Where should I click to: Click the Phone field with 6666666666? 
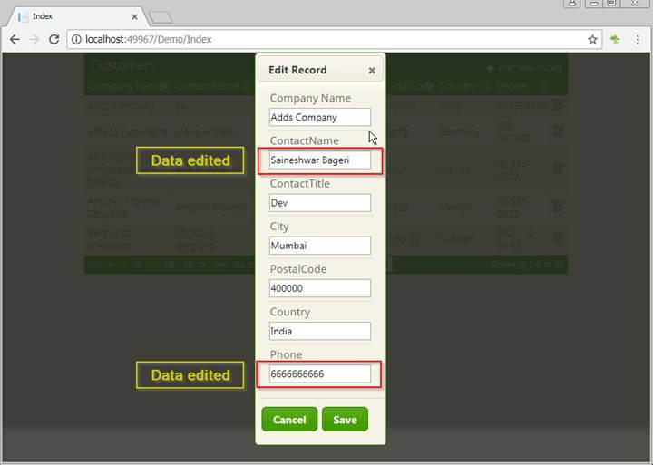tap(320, 373)
